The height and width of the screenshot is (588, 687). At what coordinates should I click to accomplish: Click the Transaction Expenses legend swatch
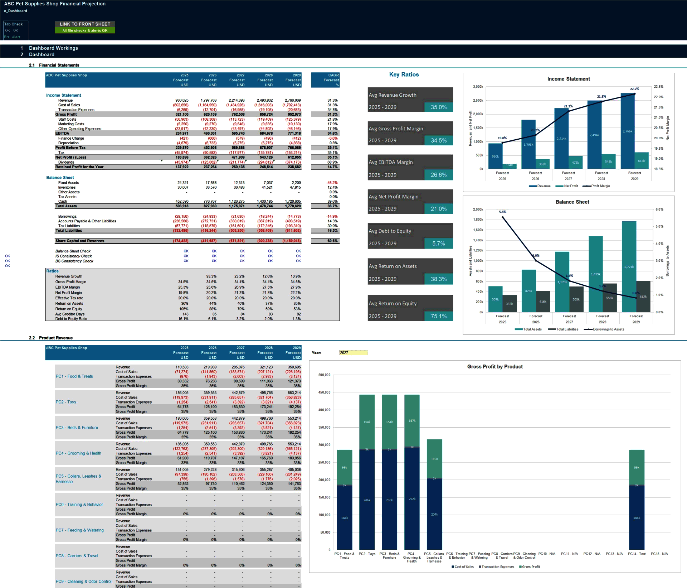[x=480, y=567]
